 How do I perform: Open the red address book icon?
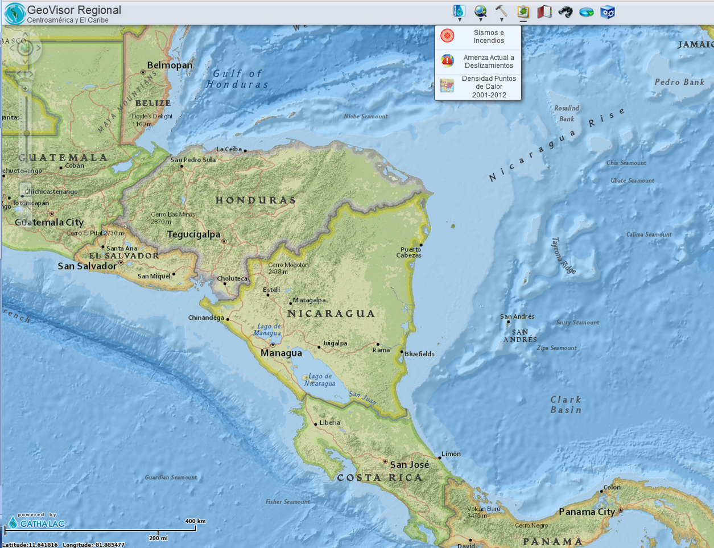point(544,11)
